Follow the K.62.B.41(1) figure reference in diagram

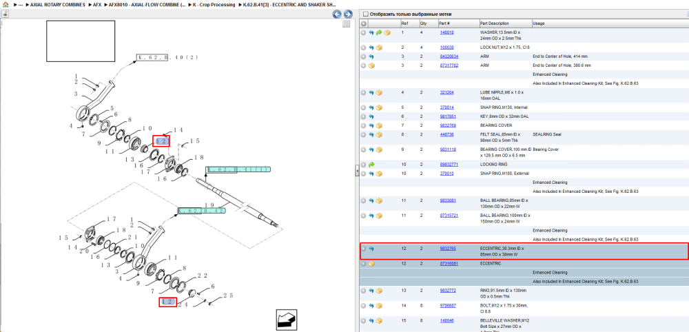pos(238,170)
